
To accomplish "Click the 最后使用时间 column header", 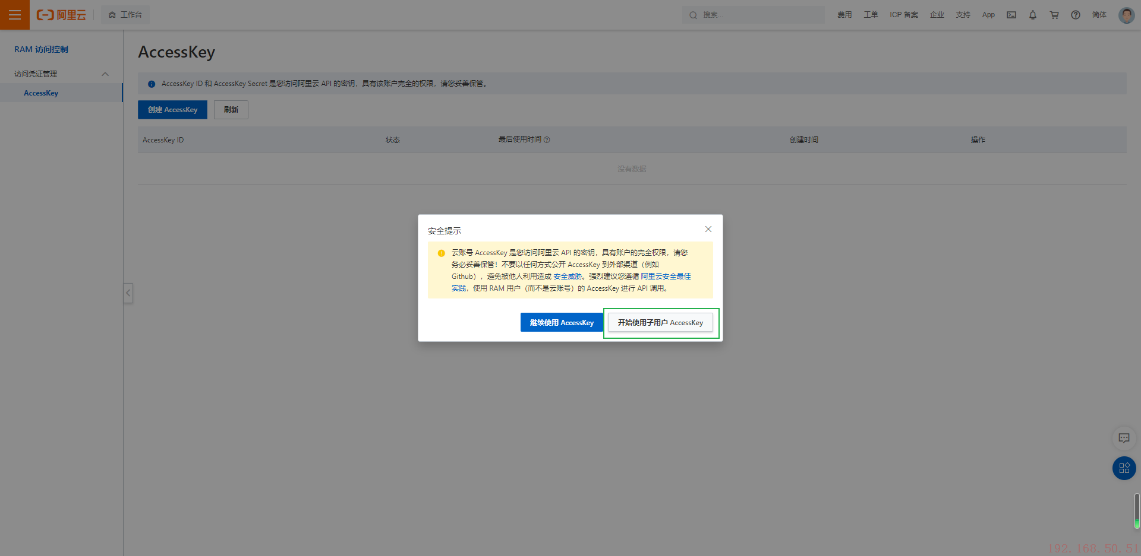I will pyautogui.click(x=520, y=139).
